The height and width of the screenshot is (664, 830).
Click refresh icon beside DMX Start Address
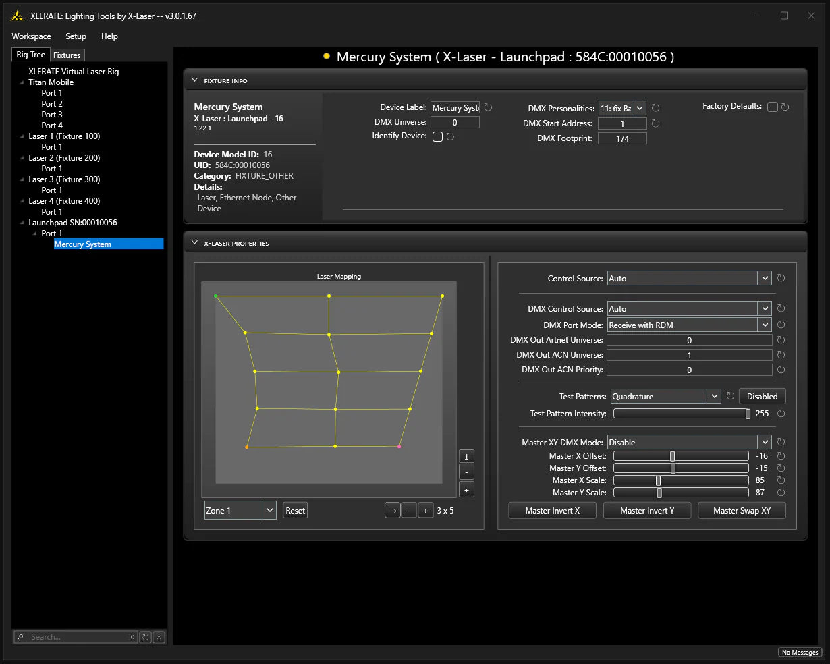click(x=655, y=123)
